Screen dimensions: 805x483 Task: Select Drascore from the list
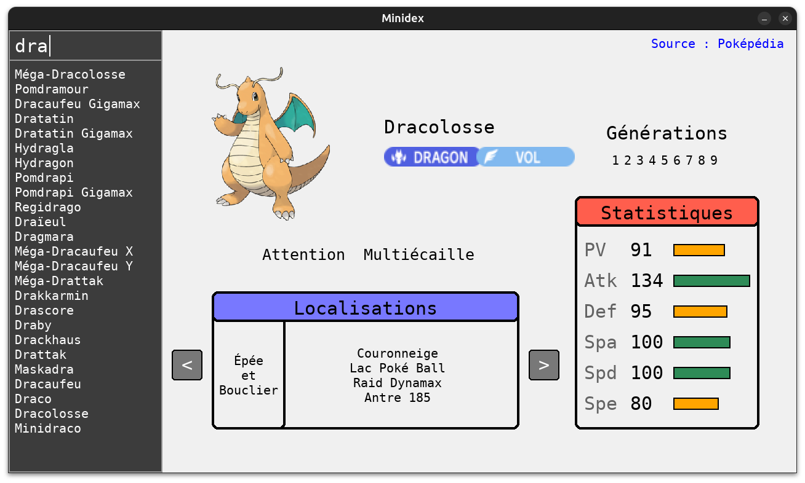[44, 310]
